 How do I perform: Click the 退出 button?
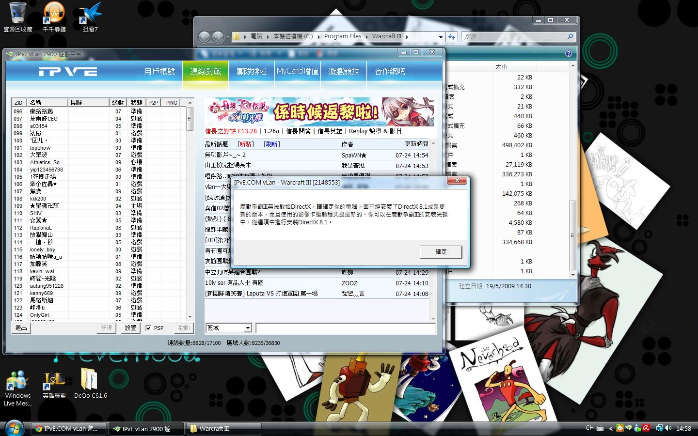(21, 328)
